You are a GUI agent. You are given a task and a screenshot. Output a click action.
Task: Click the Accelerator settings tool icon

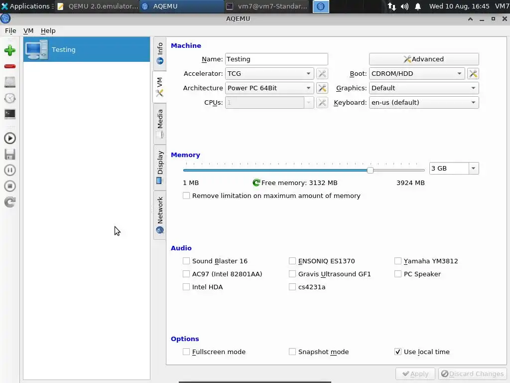pos(322,74)
